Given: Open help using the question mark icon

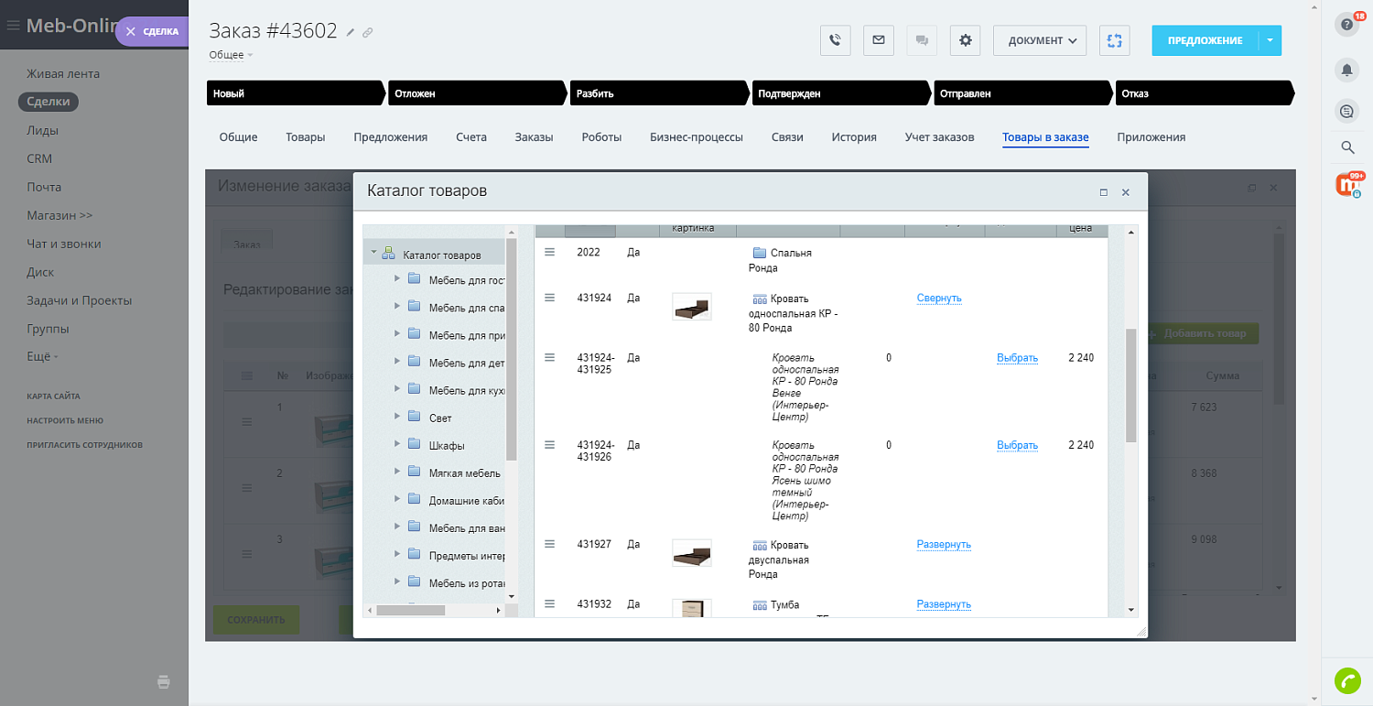Looking at the screenshot, I should click(x=1346, y=23).
